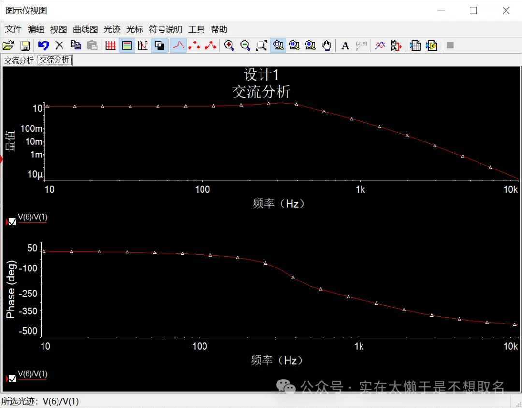Click the Save floppy disk icon
This screenshot has height=408, width=522.
coord(25,45)
